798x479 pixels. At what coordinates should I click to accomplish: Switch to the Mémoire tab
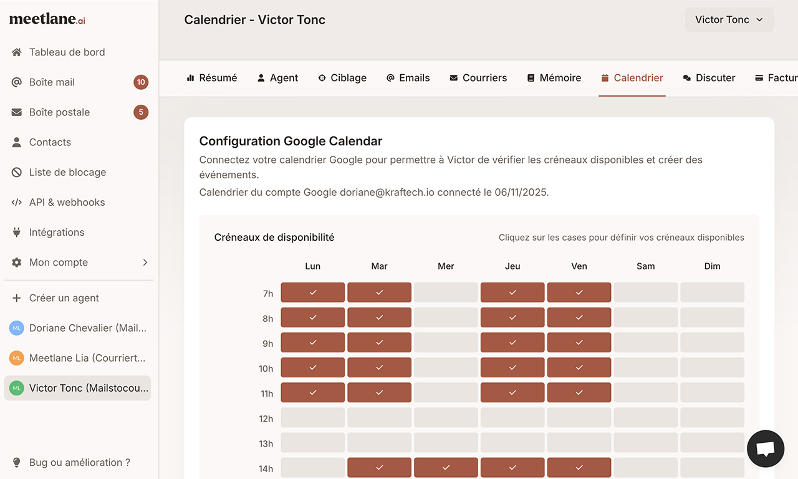tap(554, 77)
